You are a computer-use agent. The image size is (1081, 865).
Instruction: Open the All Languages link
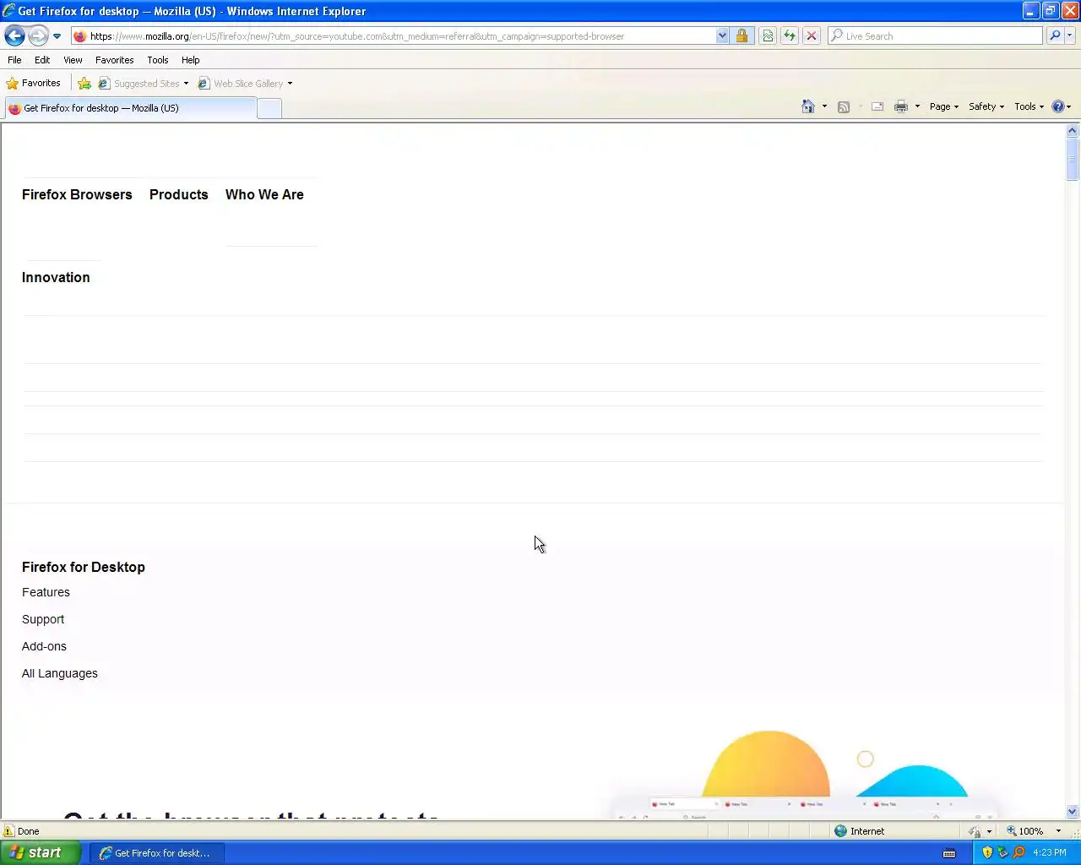60,673
